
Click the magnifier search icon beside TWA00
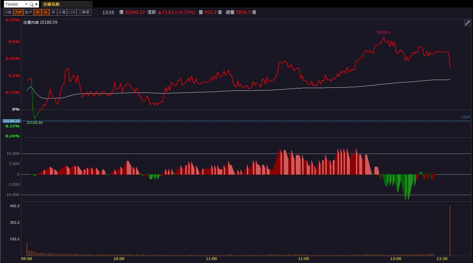(x=31, y=4)
